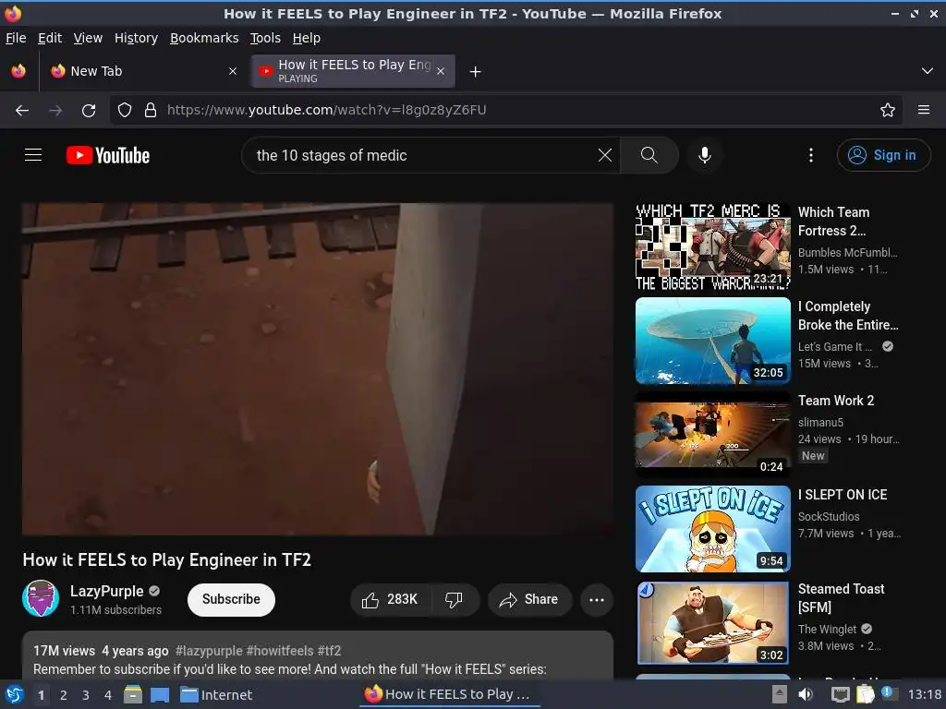The image size is (946, 709).
Task: Click the Firefox forward arrow
Action: 55,111
